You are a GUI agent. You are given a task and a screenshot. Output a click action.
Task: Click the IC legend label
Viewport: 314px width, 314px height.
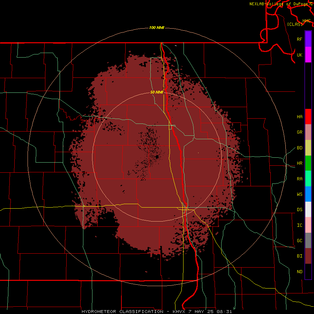click(299, 225)
